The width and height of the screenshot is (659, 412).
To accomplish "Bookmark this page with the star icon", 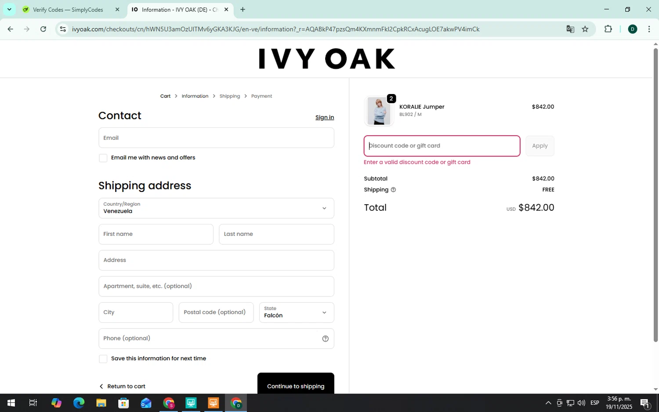I will point(585,29).
